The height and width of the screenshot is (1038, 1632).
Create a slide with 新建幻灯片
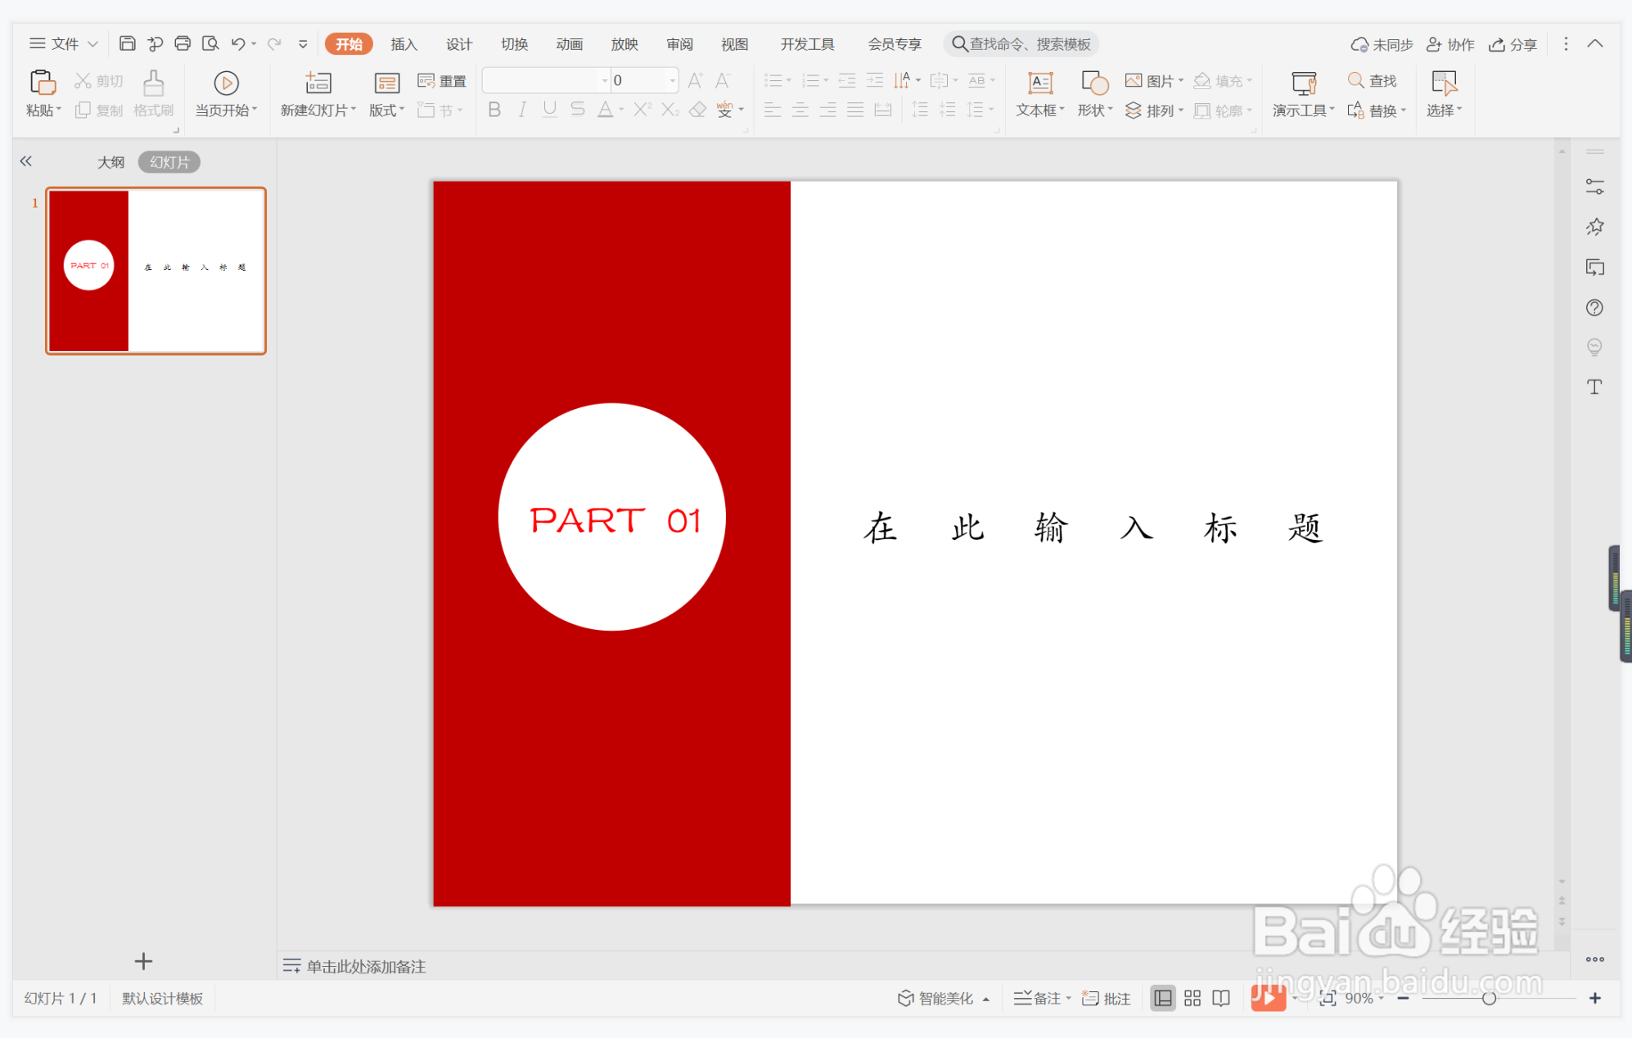point(317,93)
